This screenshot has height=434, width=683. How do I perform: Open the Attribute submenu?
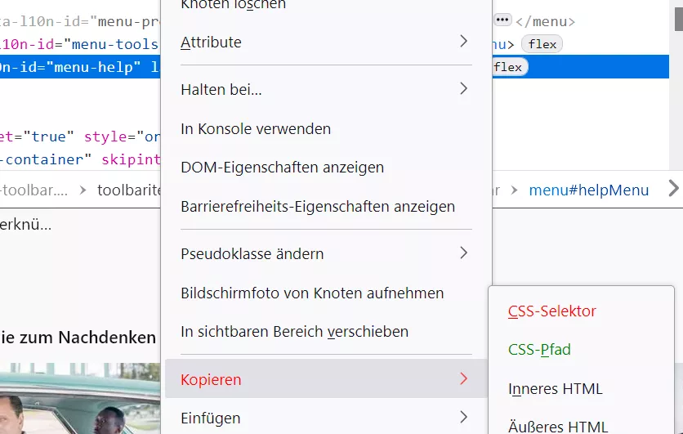tap(326, 43)
